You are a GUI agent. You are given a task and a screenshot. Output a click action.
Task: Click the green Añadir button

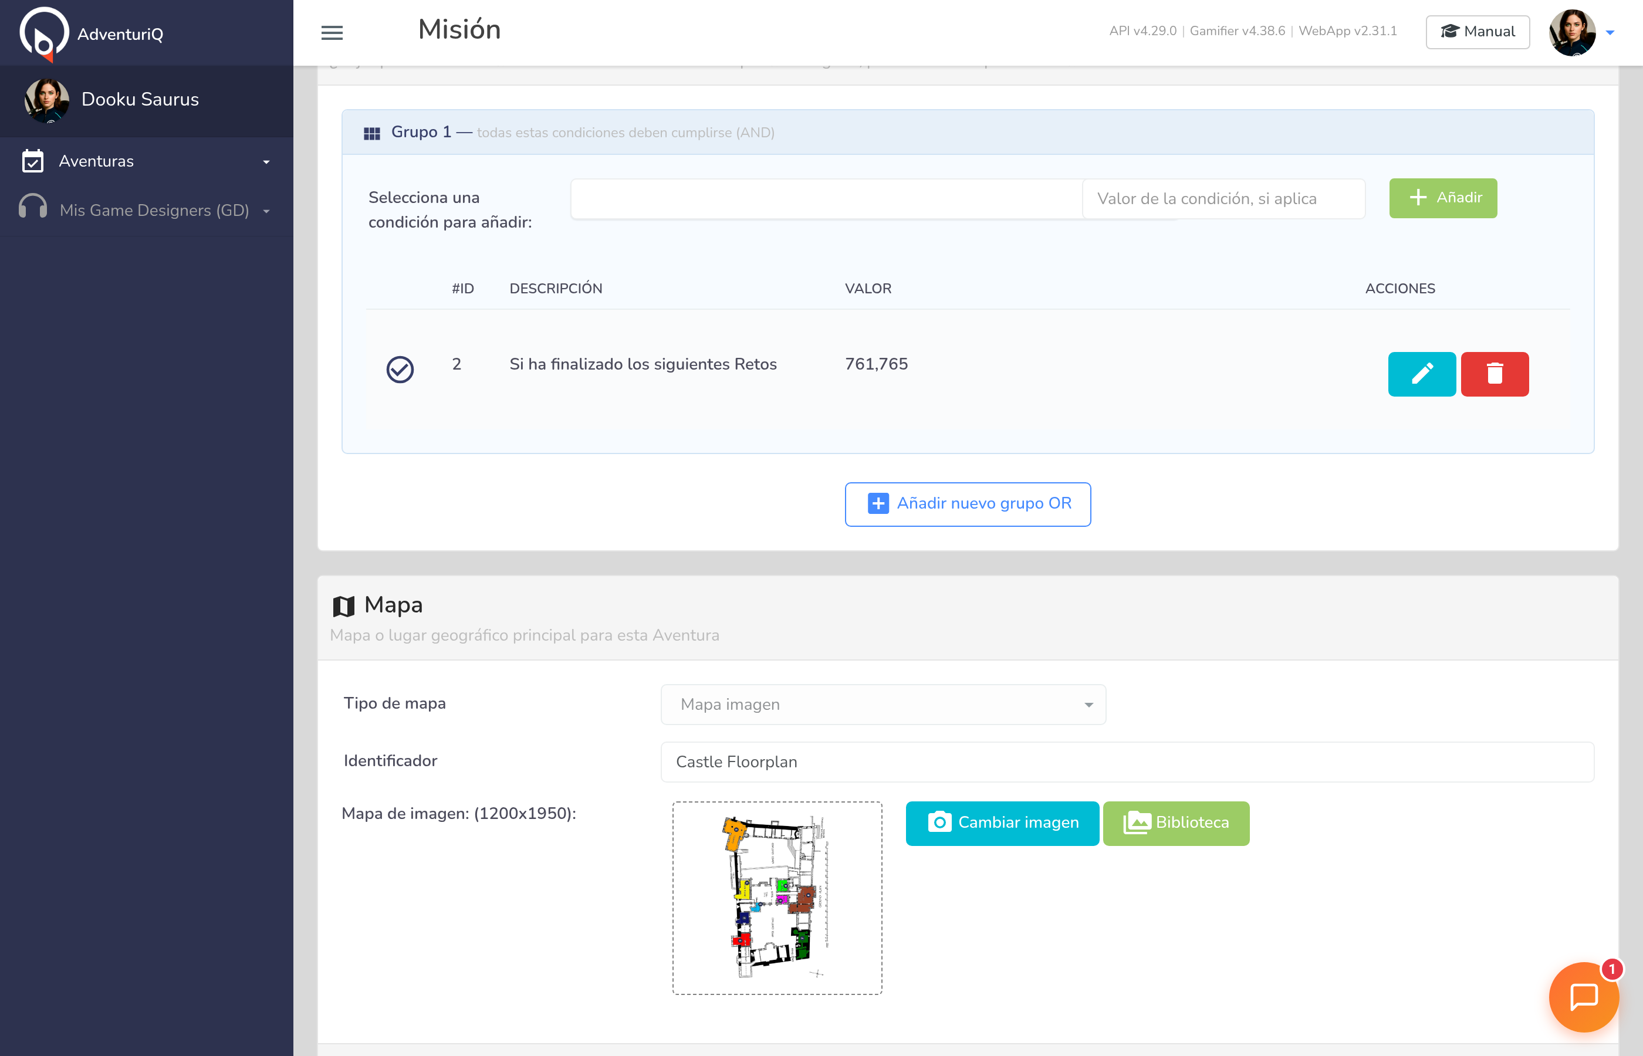(x=1443, y=198)
